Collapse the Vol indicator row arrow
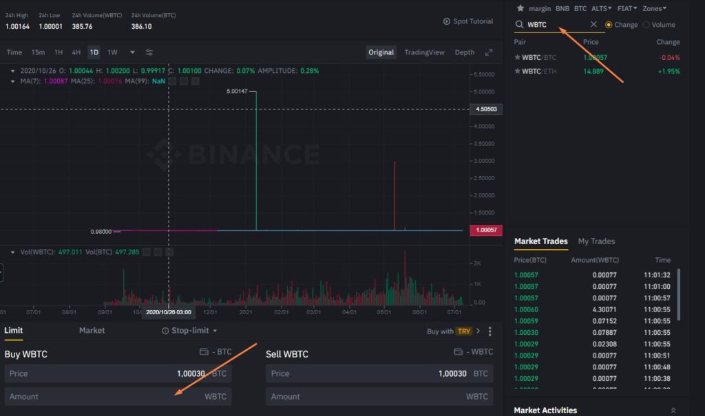The height and width of the screenshot is (416, 705). coord(12,252)
